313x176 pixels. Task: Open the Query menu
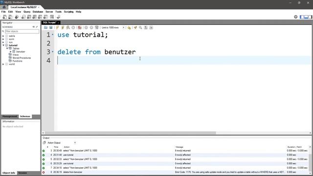(27, 12)
